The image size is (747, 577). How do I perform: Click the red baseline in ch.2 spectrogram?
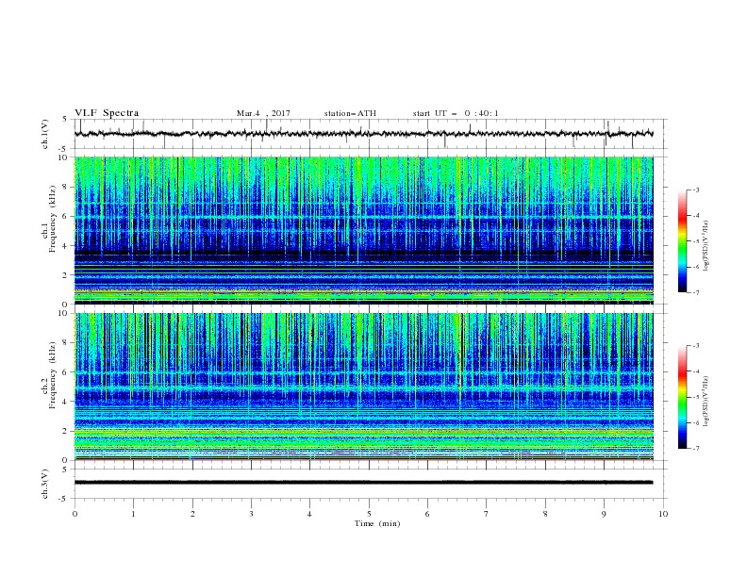click(x=363, y=459)
